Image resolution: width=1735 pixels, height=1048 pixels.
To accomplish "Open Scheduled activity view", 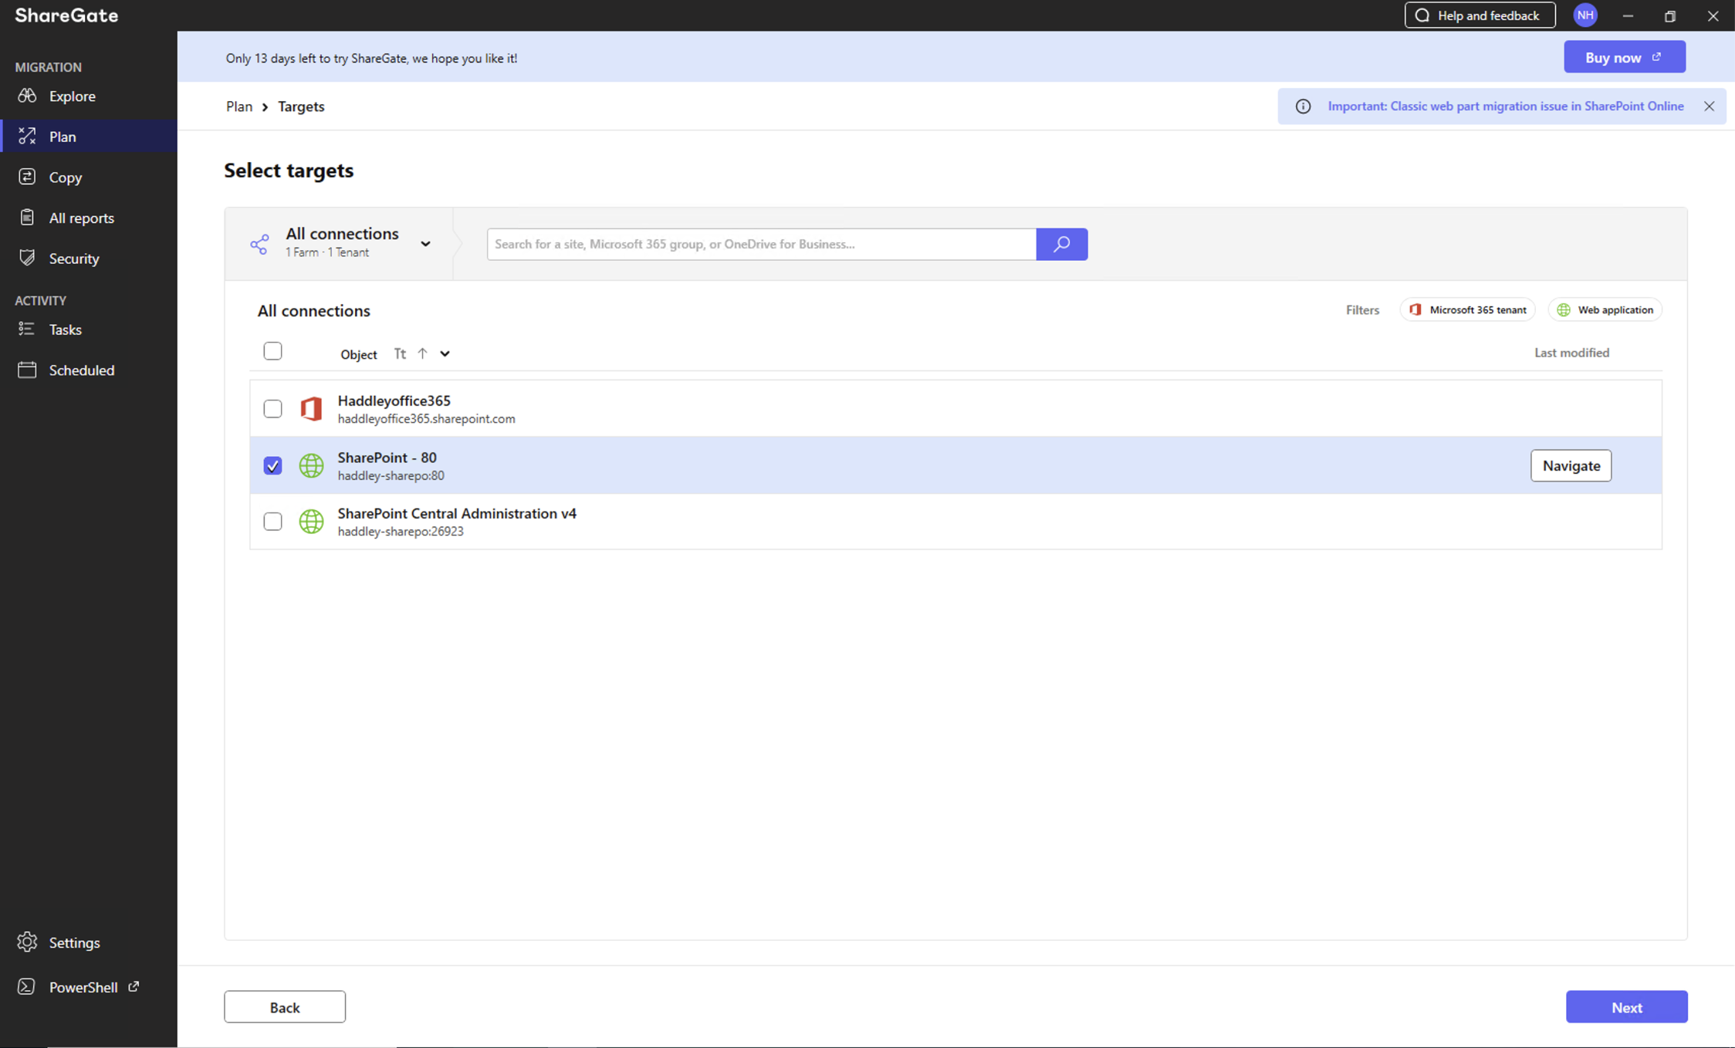I will coord(81,370).
